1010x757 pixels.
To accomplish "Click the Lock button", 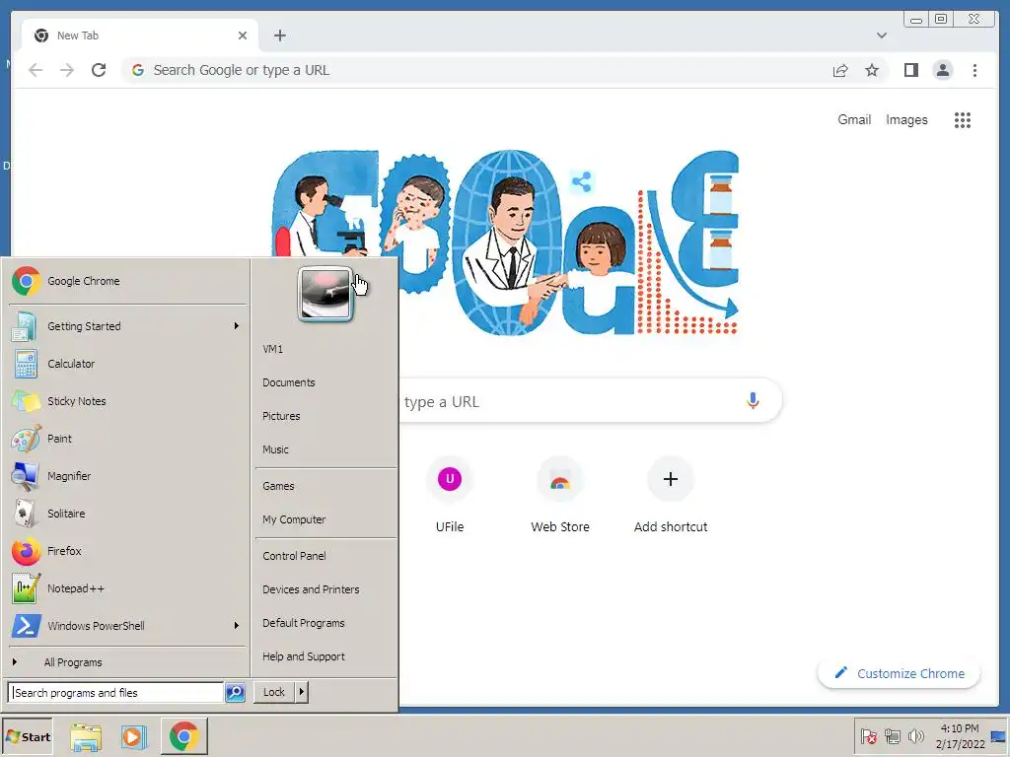I will coord(274,693).
